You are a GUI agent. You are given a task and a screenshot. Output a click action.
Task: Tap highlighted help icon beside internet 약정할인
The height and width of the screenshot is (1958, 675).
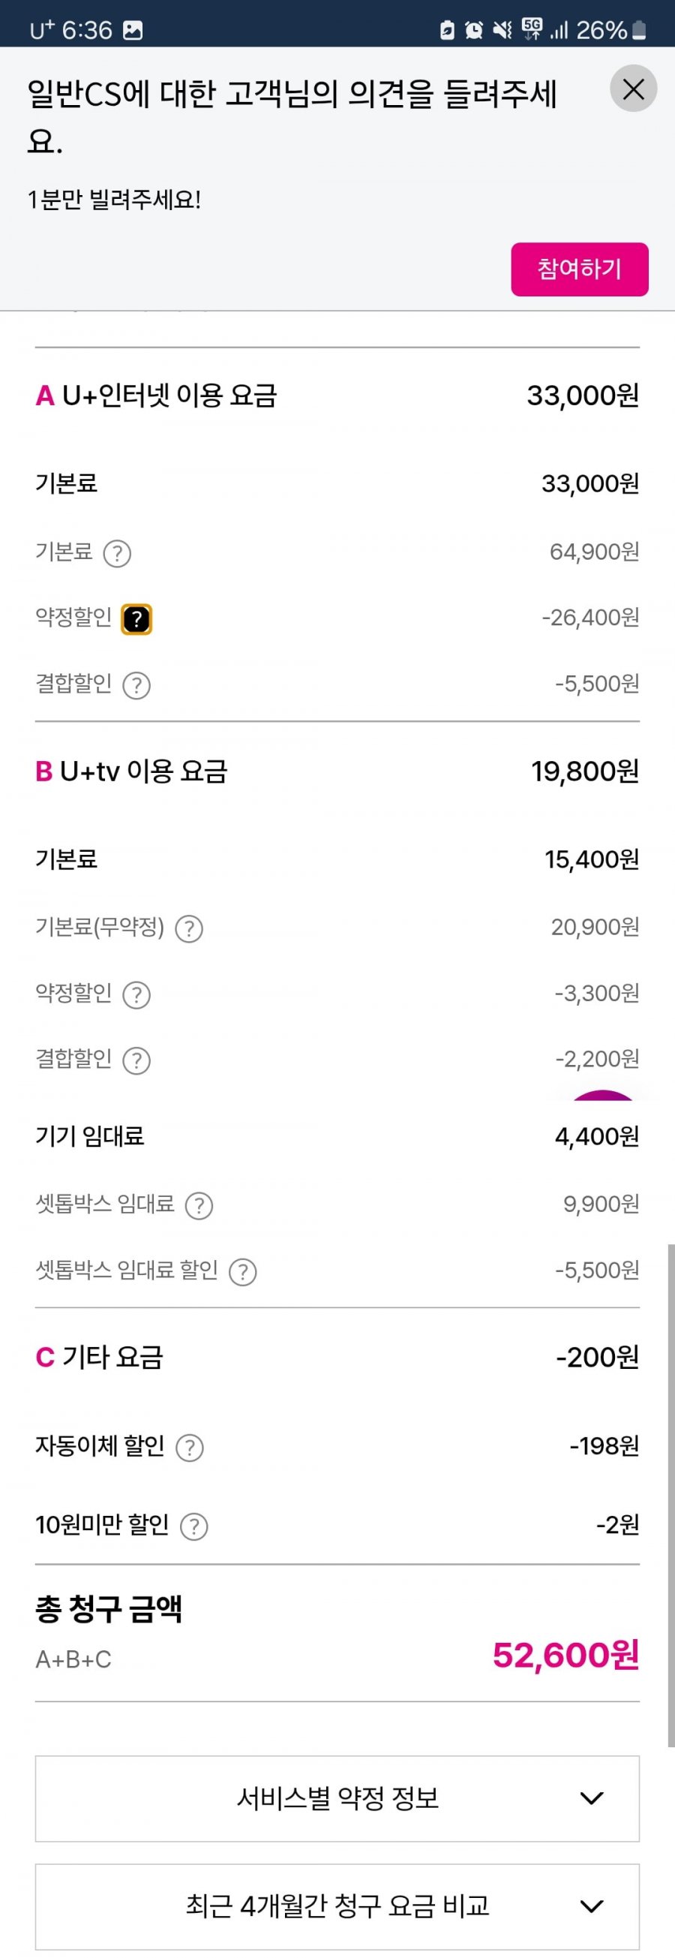[x=136, y=618]
